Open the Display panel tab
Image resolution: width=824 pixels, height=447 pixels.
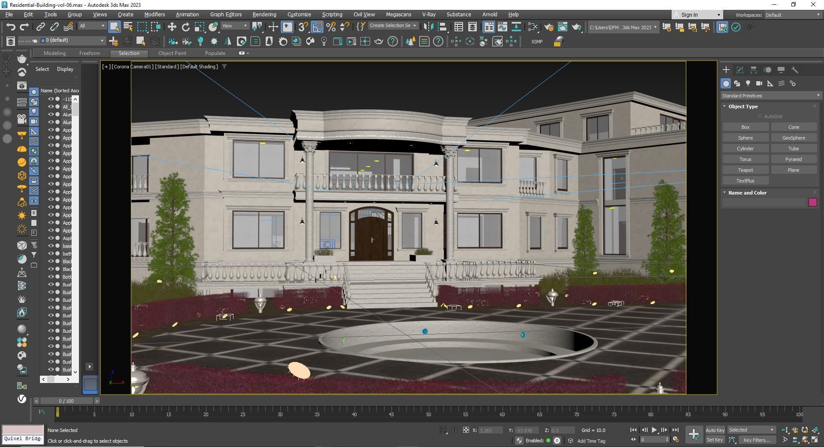tap(781, 70)
